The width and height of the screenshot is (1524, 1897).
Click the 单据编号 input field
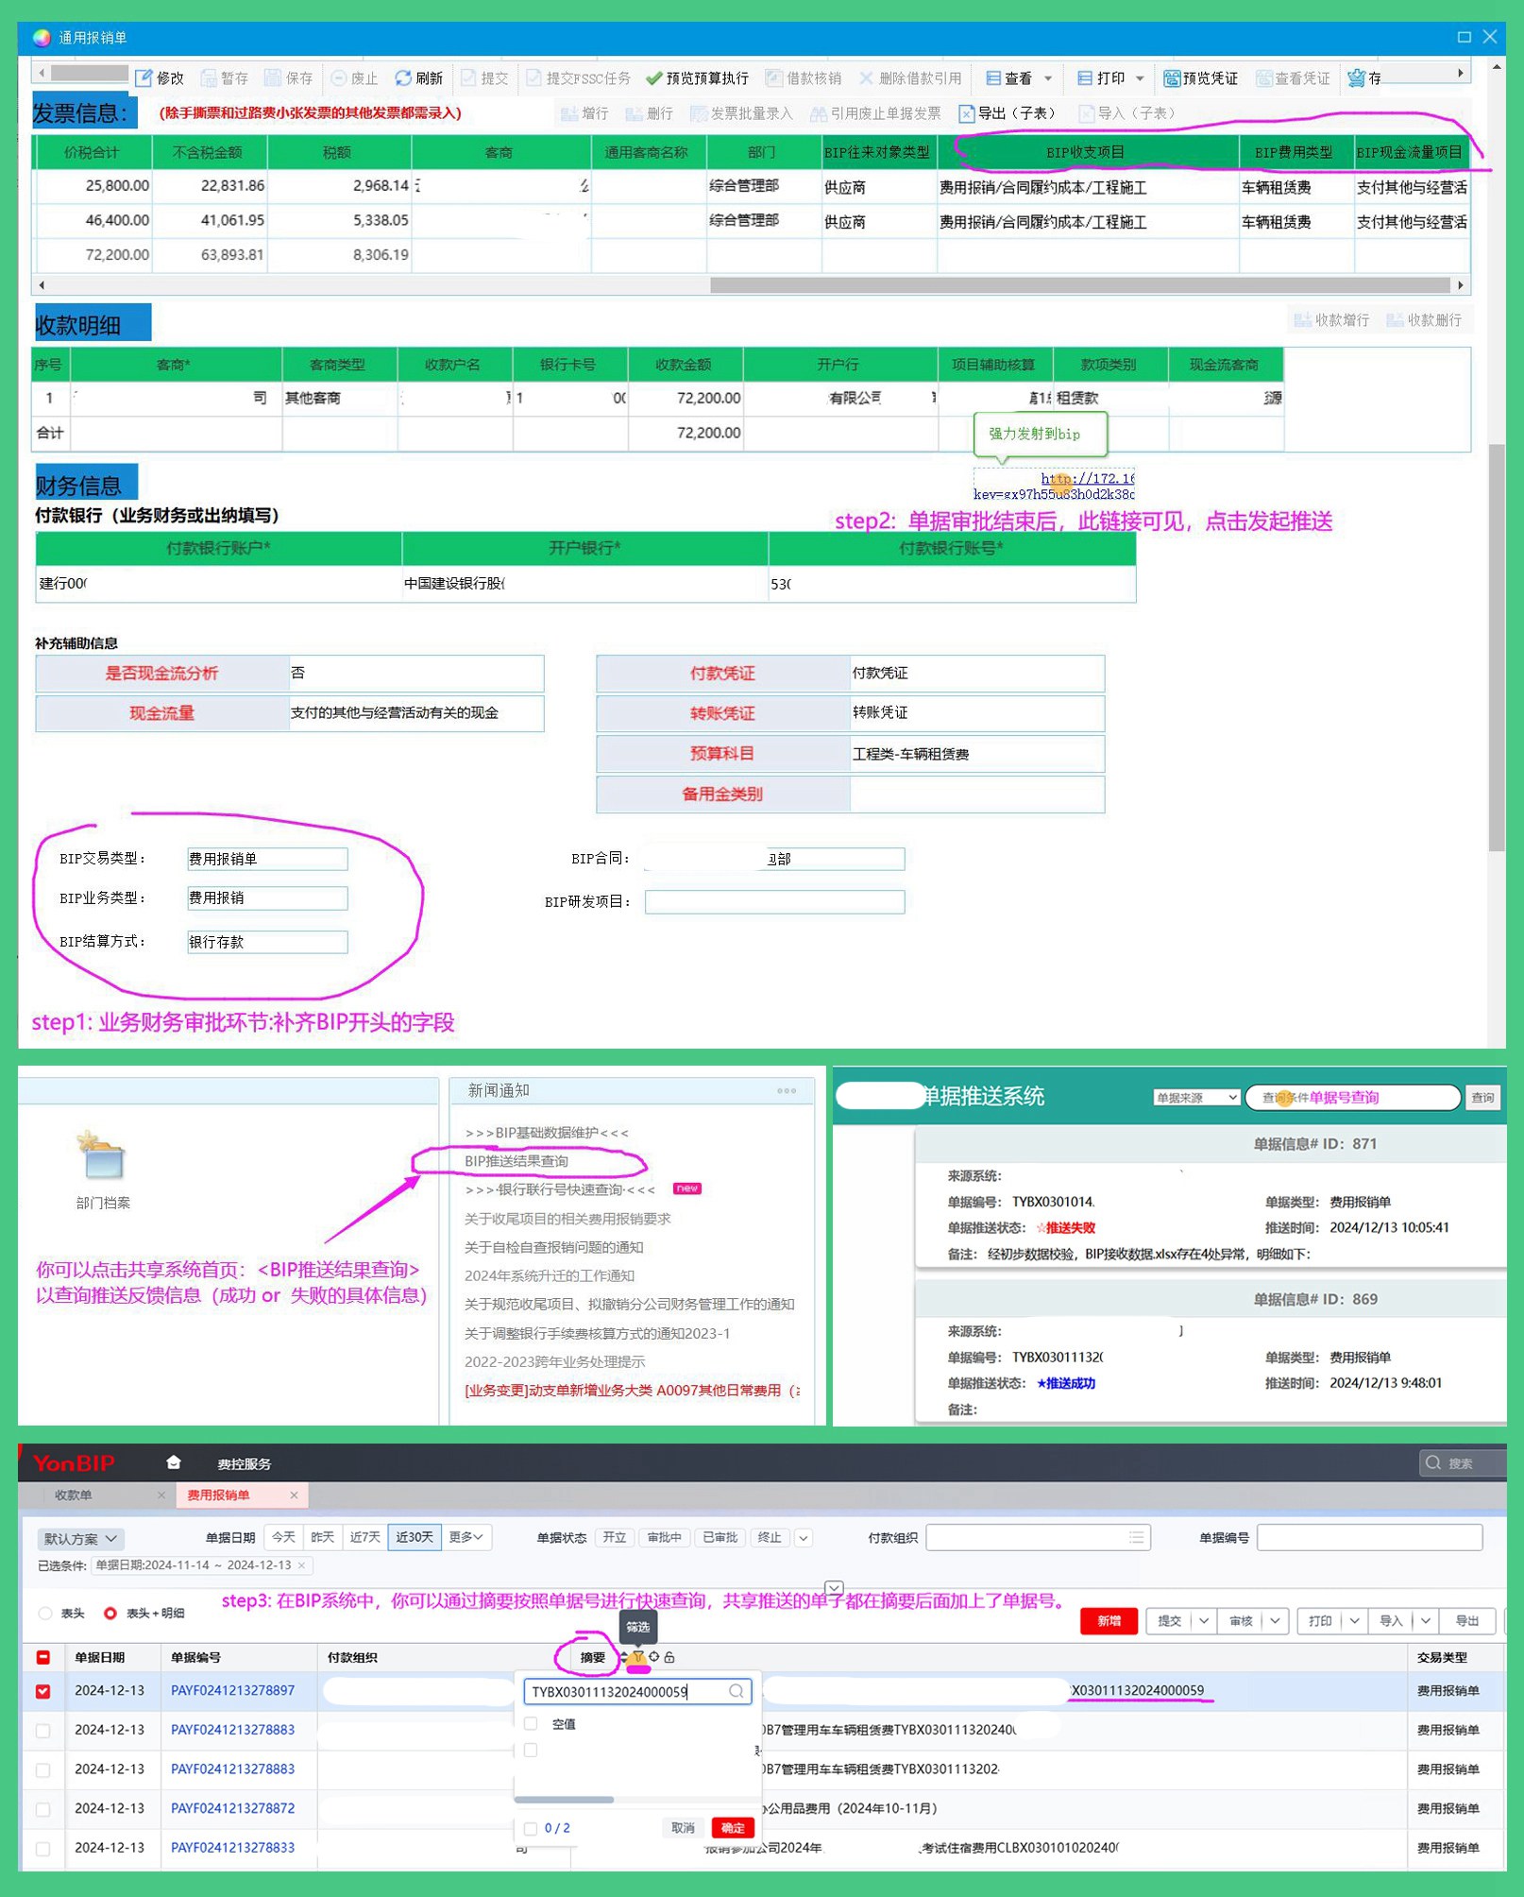[1368, 1537]
